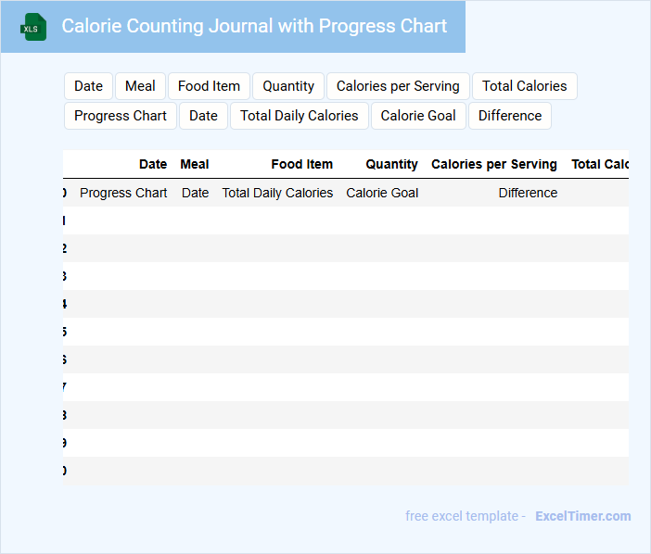
Task: Select the Total Calories tag
Action: (524, 86)
